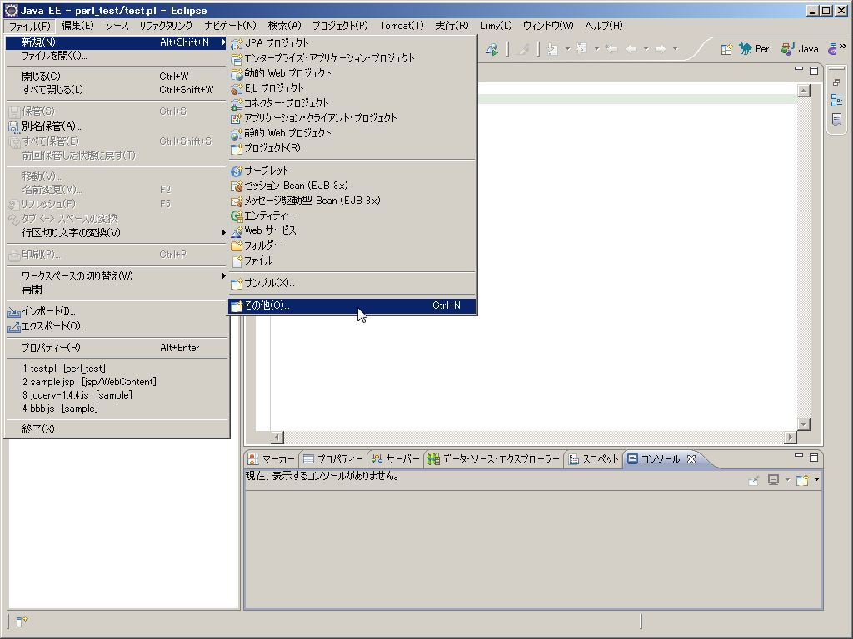Click the Open Console icon

tap(802, 480)
